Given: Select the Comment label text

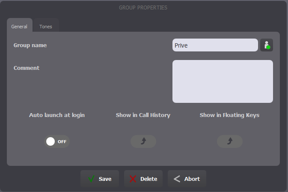Looking at the screenshot, I should click(27, 68).
